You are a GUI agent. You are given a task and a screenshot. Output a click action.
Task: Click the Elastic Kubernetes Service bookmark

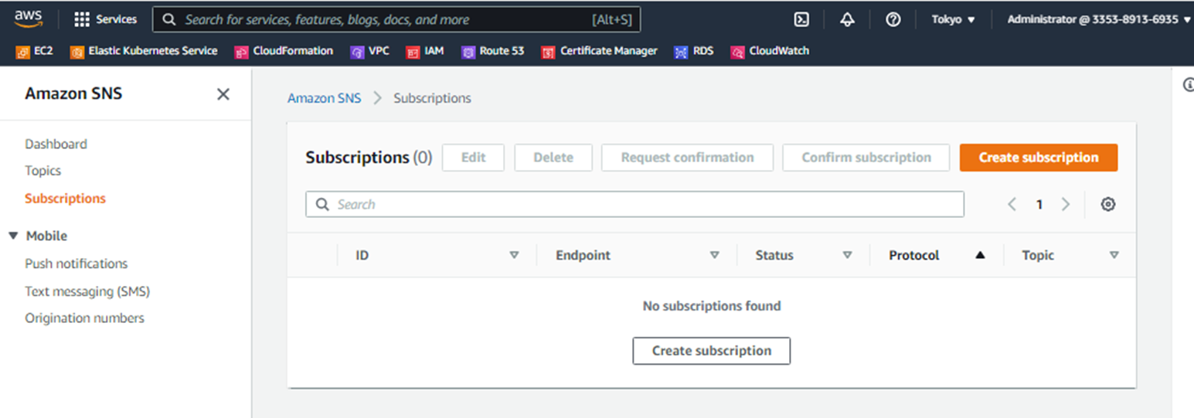pyautogui.click(x=144, y=51)
